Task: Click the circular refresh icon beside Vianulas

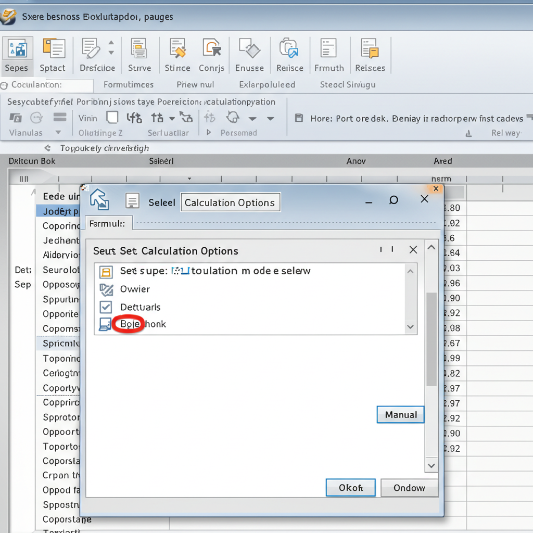Action: click(36, 118)
